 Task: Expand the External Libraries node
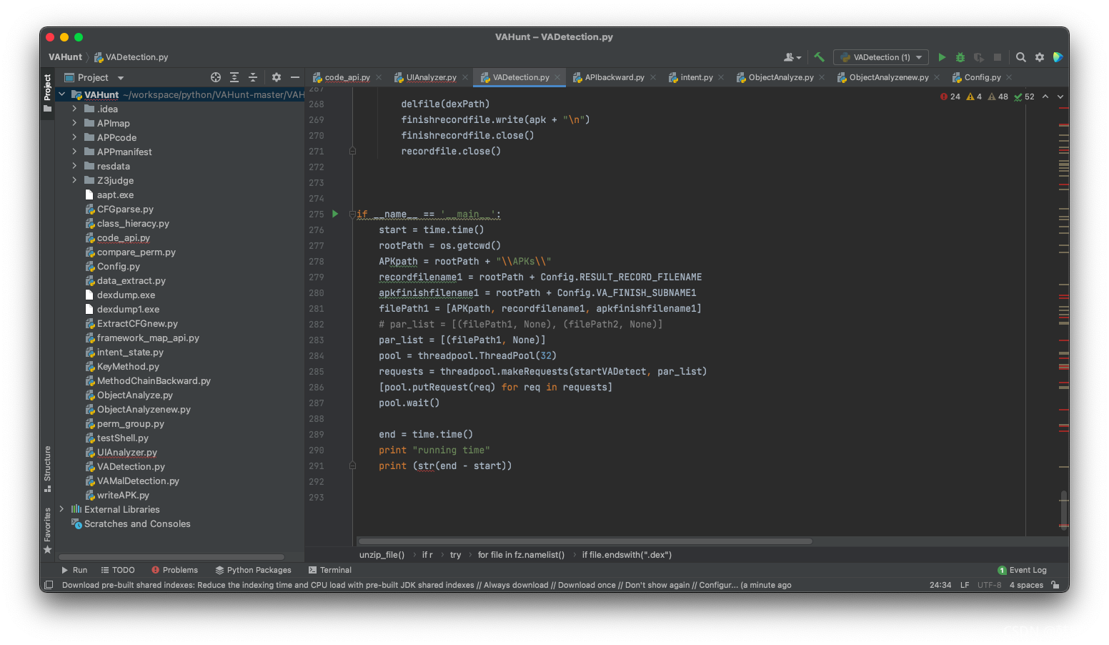click(x=61, y=509)
